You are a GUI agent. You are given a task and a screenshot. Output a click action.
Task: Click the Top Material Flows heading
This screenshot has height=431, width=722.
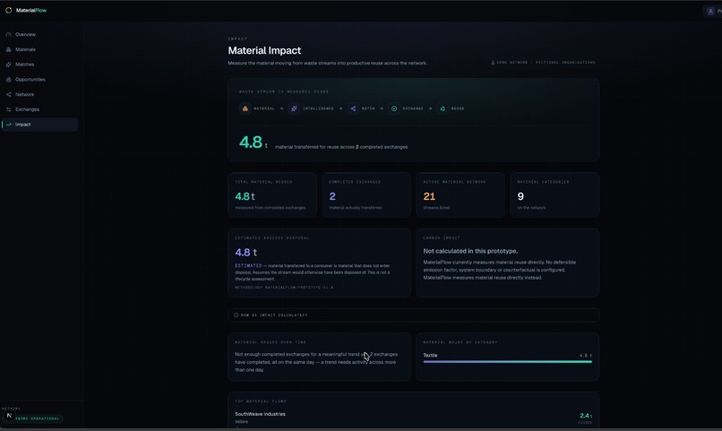pos(260,401)
